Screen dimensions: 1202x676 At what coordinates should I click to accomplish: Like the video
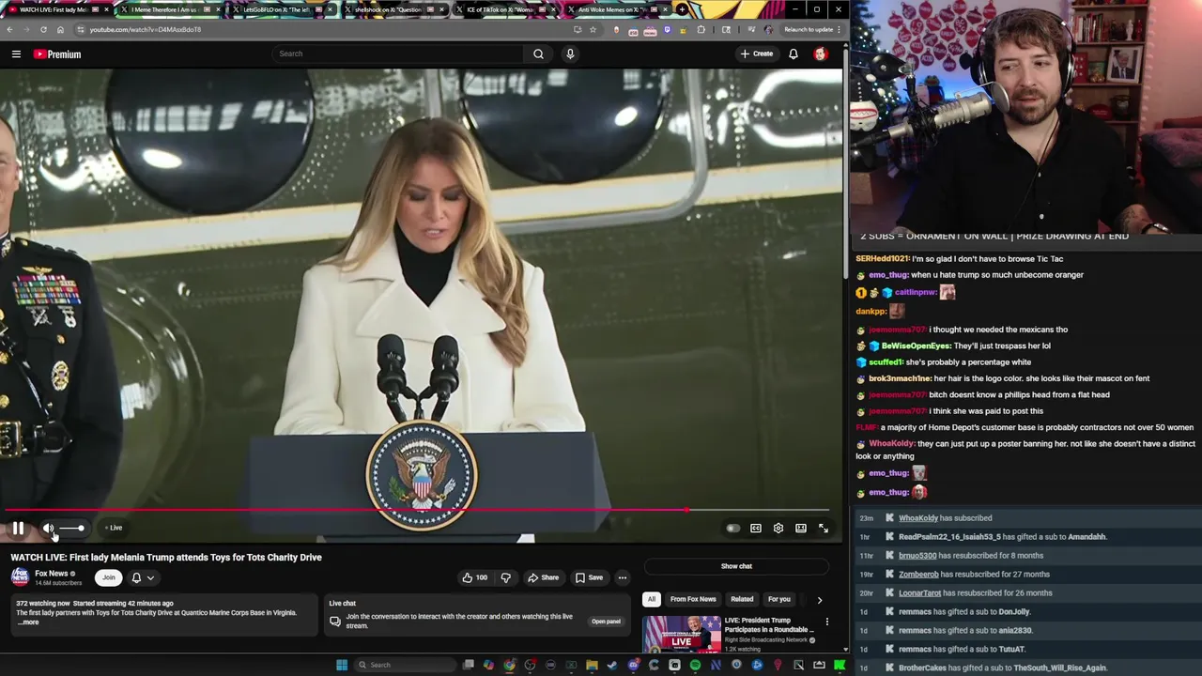pos(474,577)
